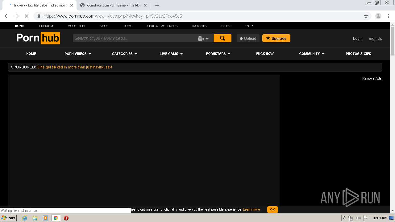Screen dimensions: 395x222
Task: Click the site padlock icon in the address bar
Action: (x=39, y=16)
